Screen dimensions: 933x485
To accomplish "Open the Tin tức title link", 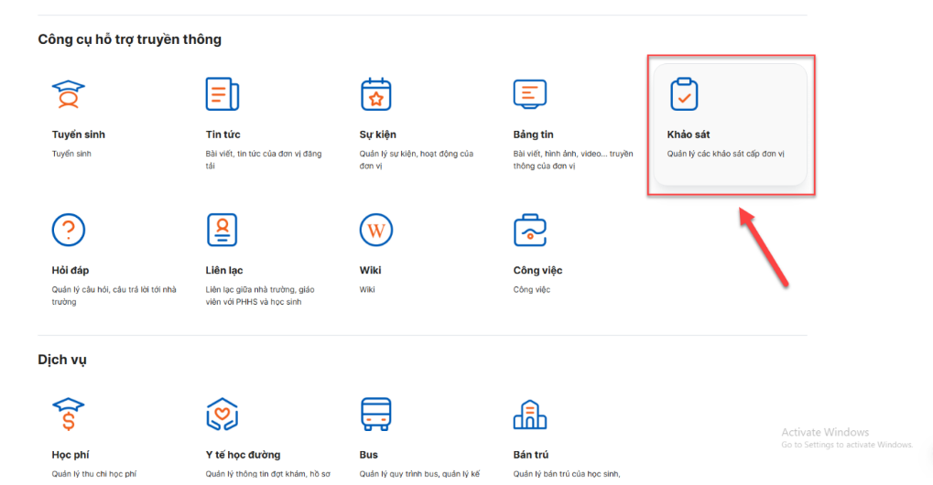I will (223, 135).
